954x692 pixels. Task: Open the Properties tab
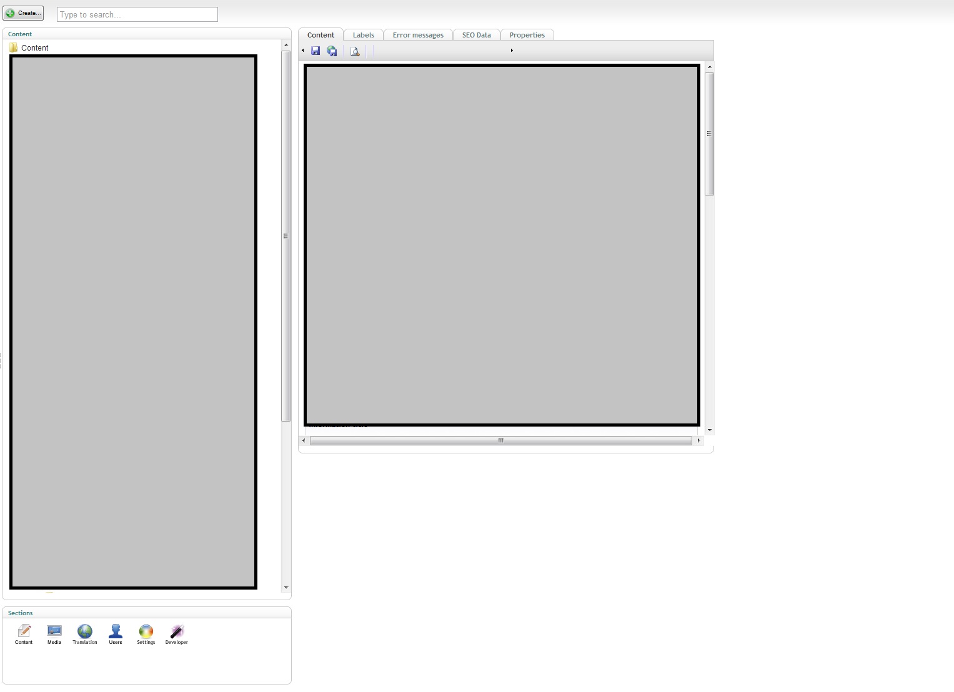pos(527,35)
